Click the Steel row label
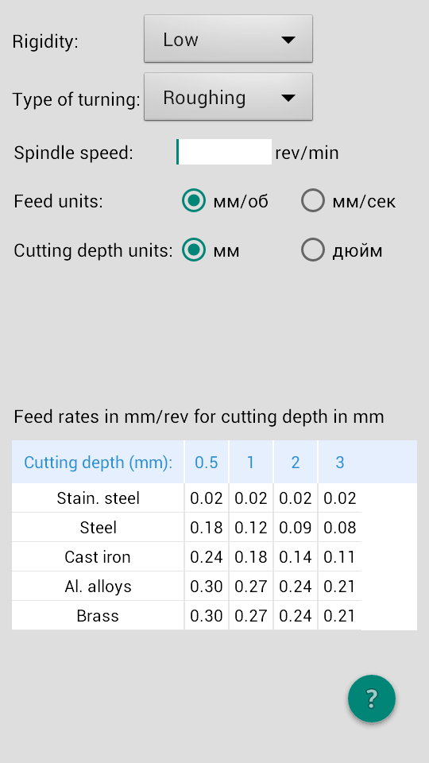The width and height of the screenshot is (429, 763). [99, 528]
